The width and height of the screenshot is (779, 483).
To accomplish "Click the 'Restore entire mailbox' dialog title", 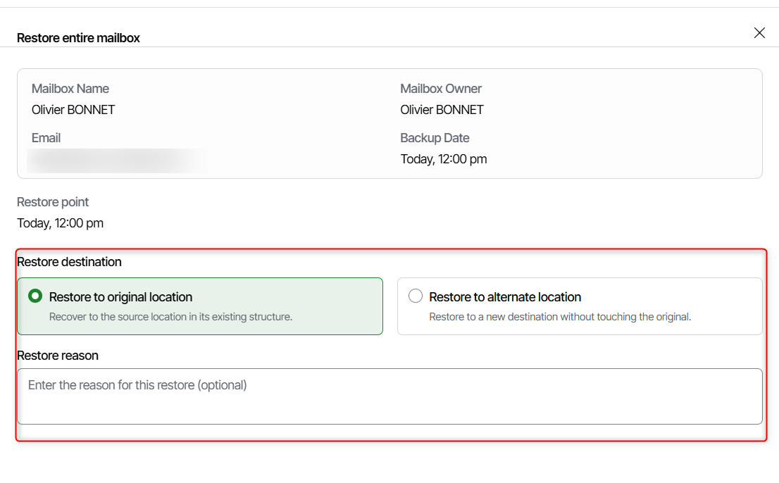I will click(x=78, y=38).
